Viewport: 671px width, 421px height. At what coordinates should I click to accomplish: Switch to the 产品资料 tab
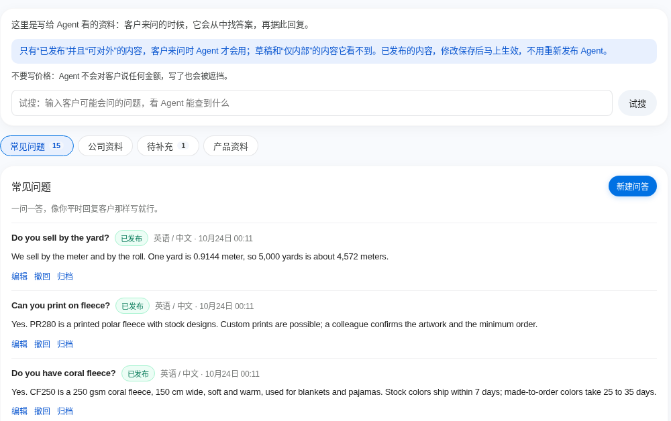(231, 146)
